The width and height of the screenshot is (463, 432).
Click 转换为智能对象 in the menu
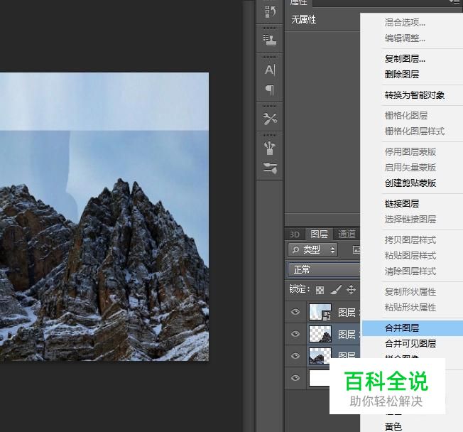click(414, 95)
